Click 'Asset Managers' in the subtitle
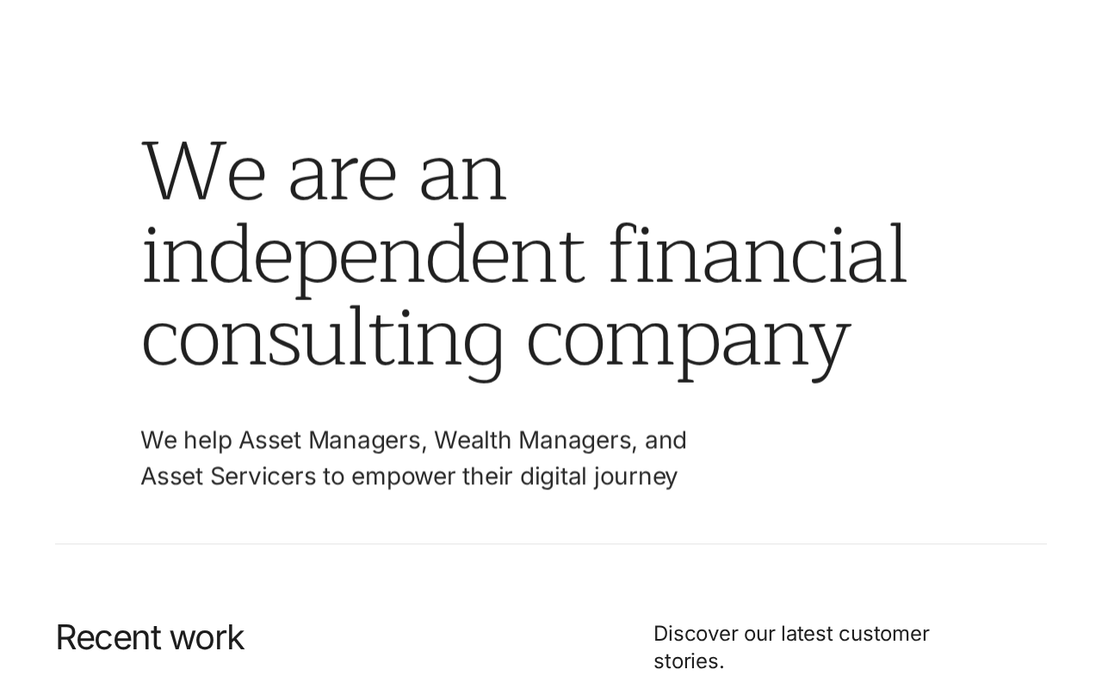This screenshot has width=1102, height=688. 330,440
